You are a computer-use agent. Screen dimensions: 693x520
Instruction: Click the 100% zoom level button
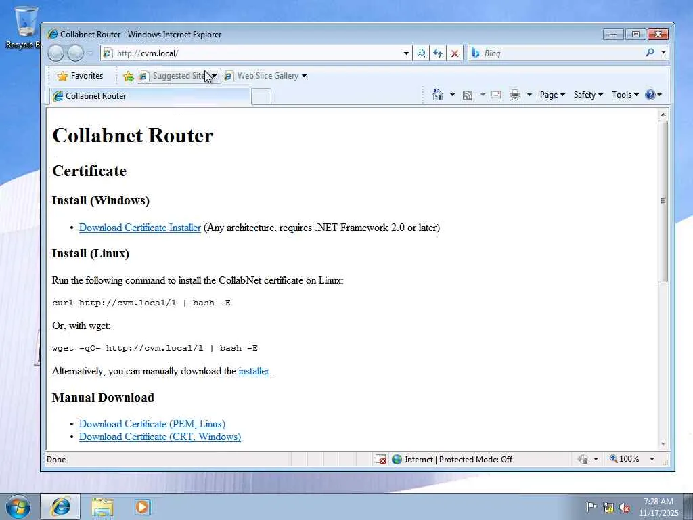625,459
